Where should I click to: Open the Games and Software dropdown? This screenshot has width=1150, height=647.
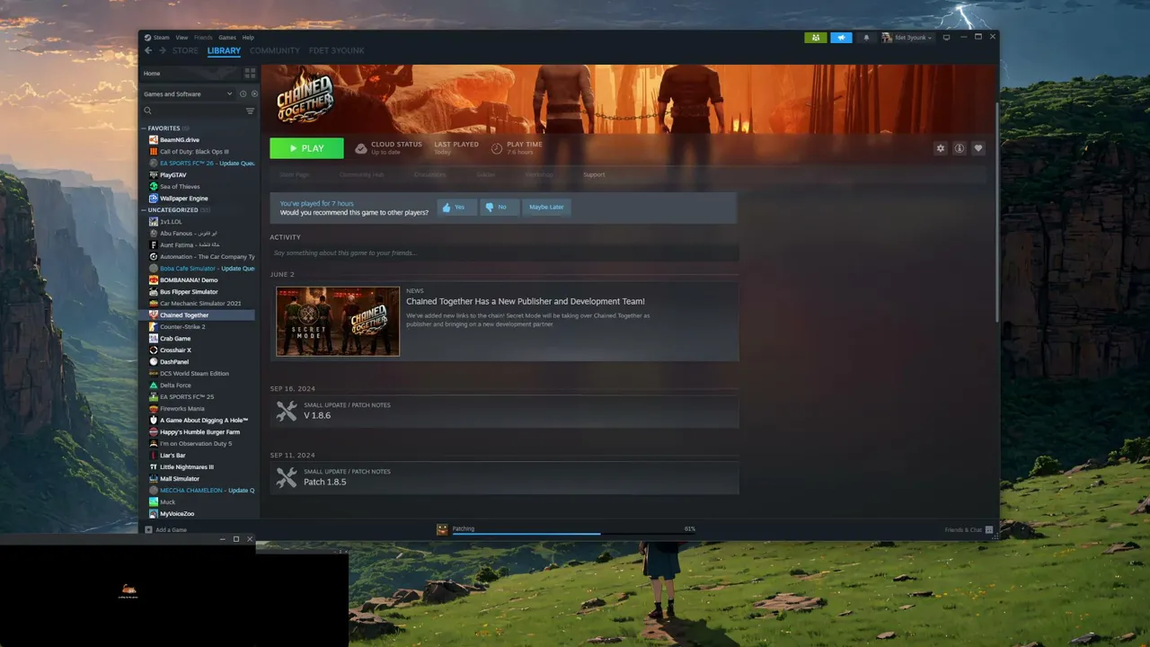[188, 94]
